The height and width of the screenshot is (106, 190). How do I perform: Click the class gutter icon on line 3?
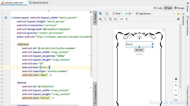coord(6,18)
